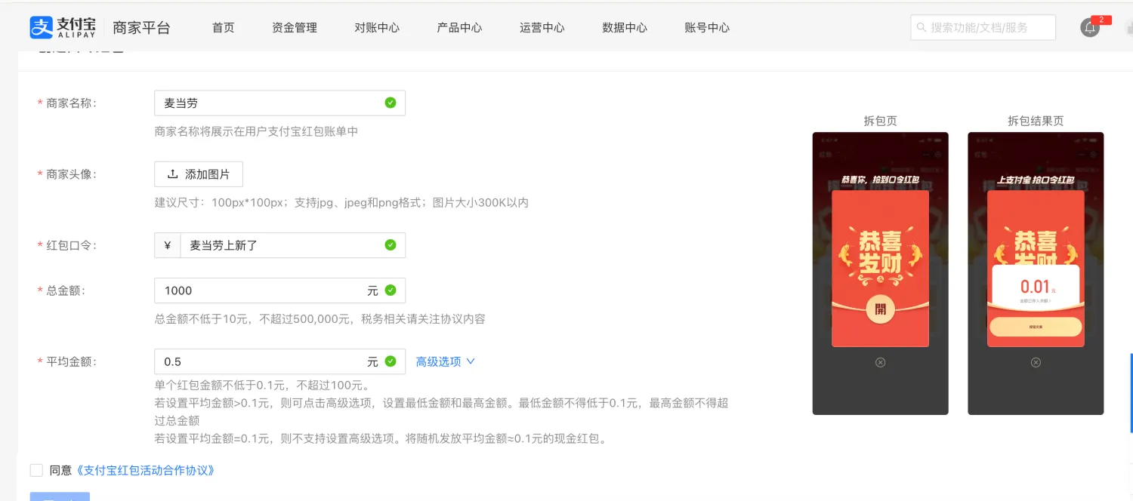Click the magnifier icon in the search box

[922, 27]
